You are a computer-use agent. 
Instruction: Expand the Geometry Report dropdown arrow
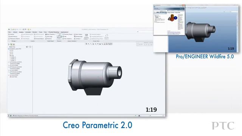[x=73, y=34]
